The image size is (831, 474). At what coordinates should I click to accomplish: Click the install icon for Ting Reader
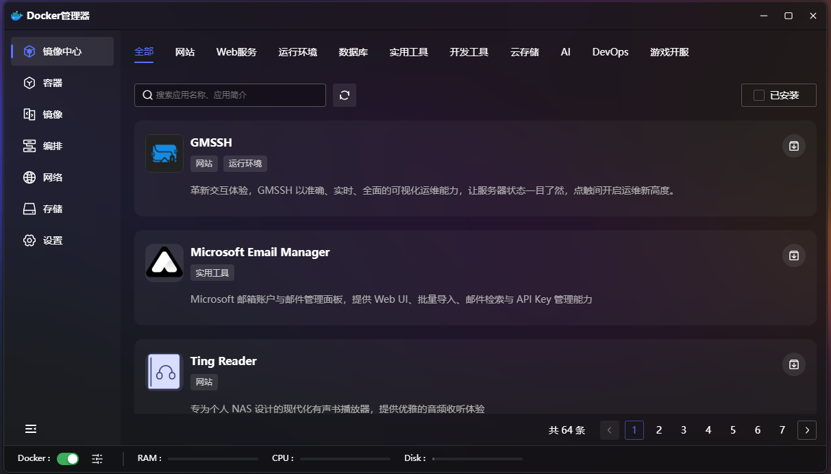click(793, 364)
